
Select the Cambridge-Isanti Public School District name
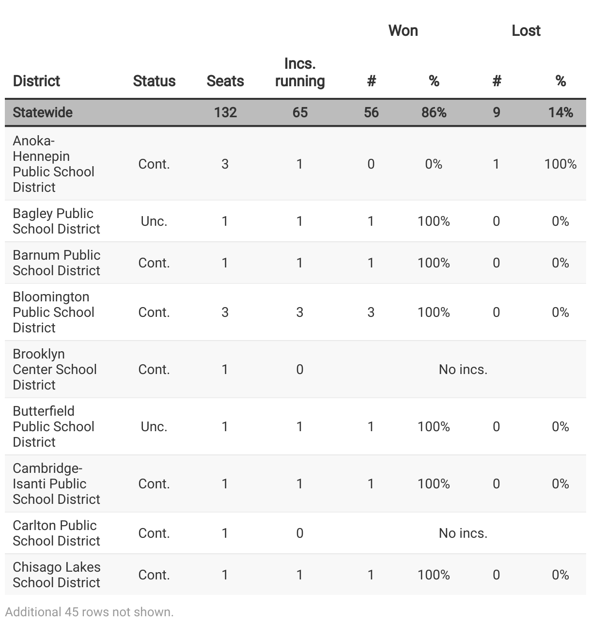click(56, 484)
